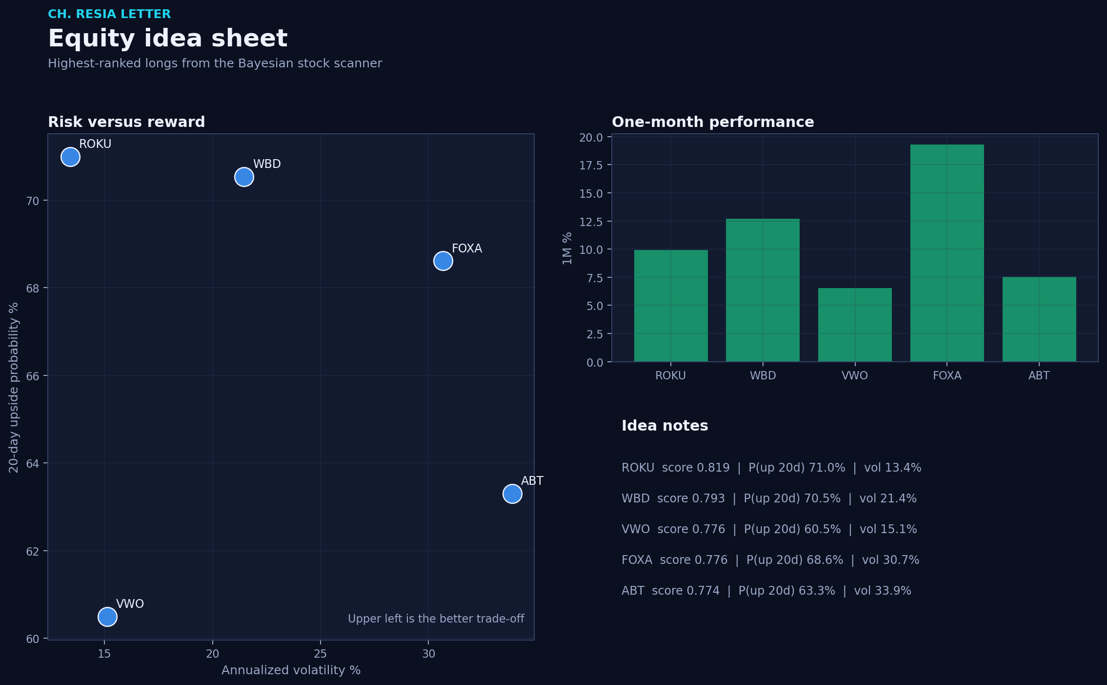Click the VWO score 0.776 note line

[769, 529]
